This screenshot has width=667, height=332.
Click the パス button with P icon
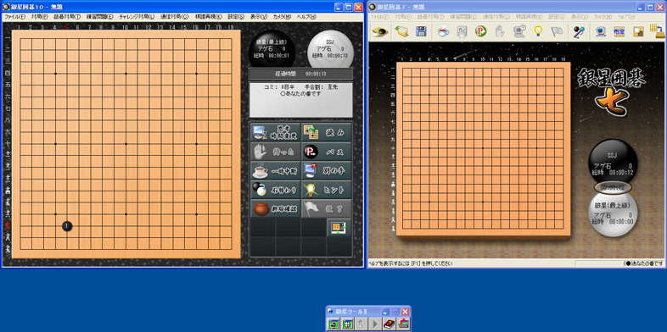point(326,152)
